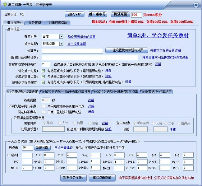Click the 日点击 field showing 30
Image resolution: width=202 pixels, height=186 pixels.
[27, 148]
